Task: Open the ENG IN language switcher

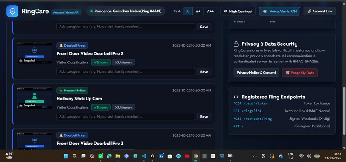Action: click(291, 156)
